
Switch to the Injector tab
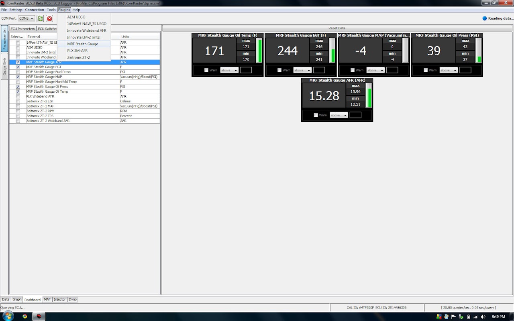60,299
